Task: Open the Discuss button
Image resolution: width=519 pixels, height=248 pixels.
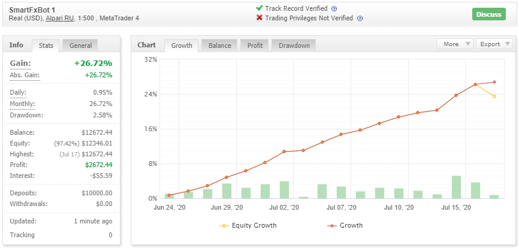Action: point(489,14)
